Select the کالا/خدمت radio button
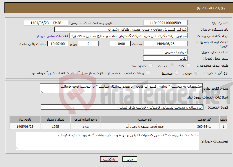233x167 pixels. (x=151, y=66)
